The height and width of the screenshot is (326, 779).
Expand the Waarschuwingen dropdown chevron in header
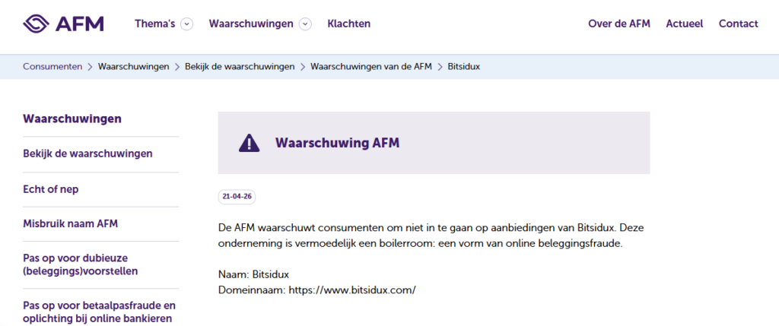(x=306, y=24)
